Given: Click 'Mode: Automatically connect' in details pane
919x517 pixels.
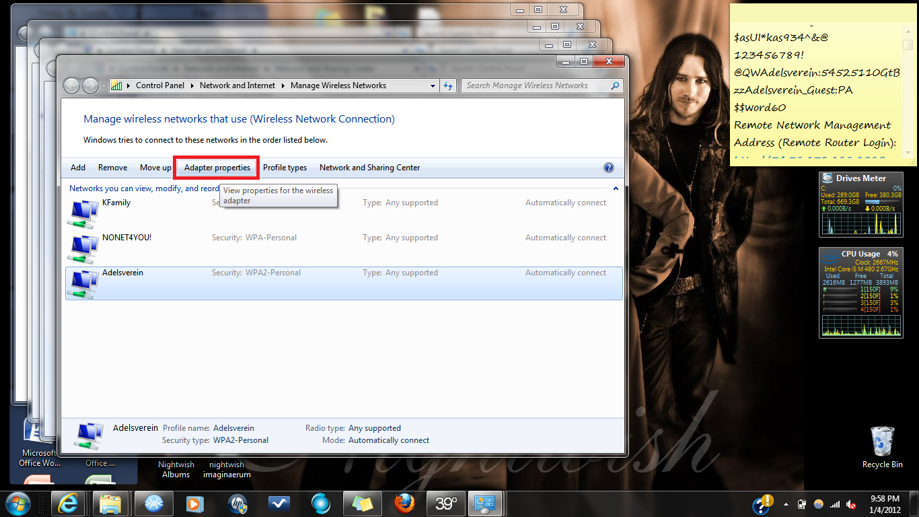Looking at the screenshot, I should [x=375, y=440].
